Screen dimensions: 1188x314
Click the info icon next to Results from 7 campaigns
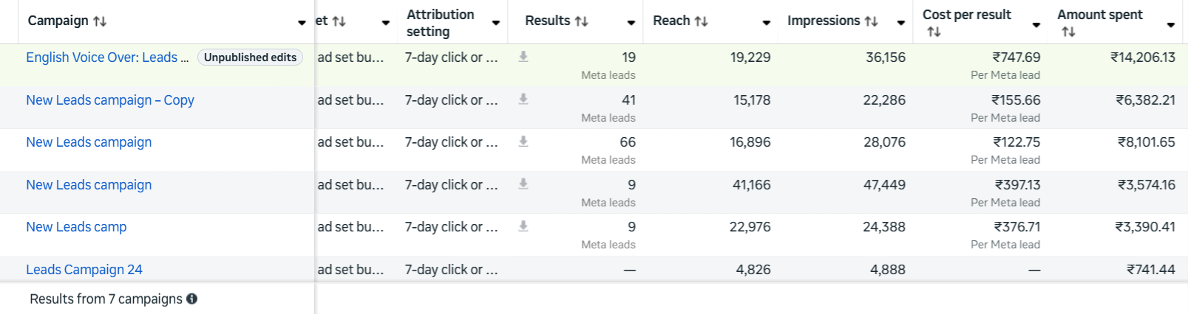pos(192,299)
